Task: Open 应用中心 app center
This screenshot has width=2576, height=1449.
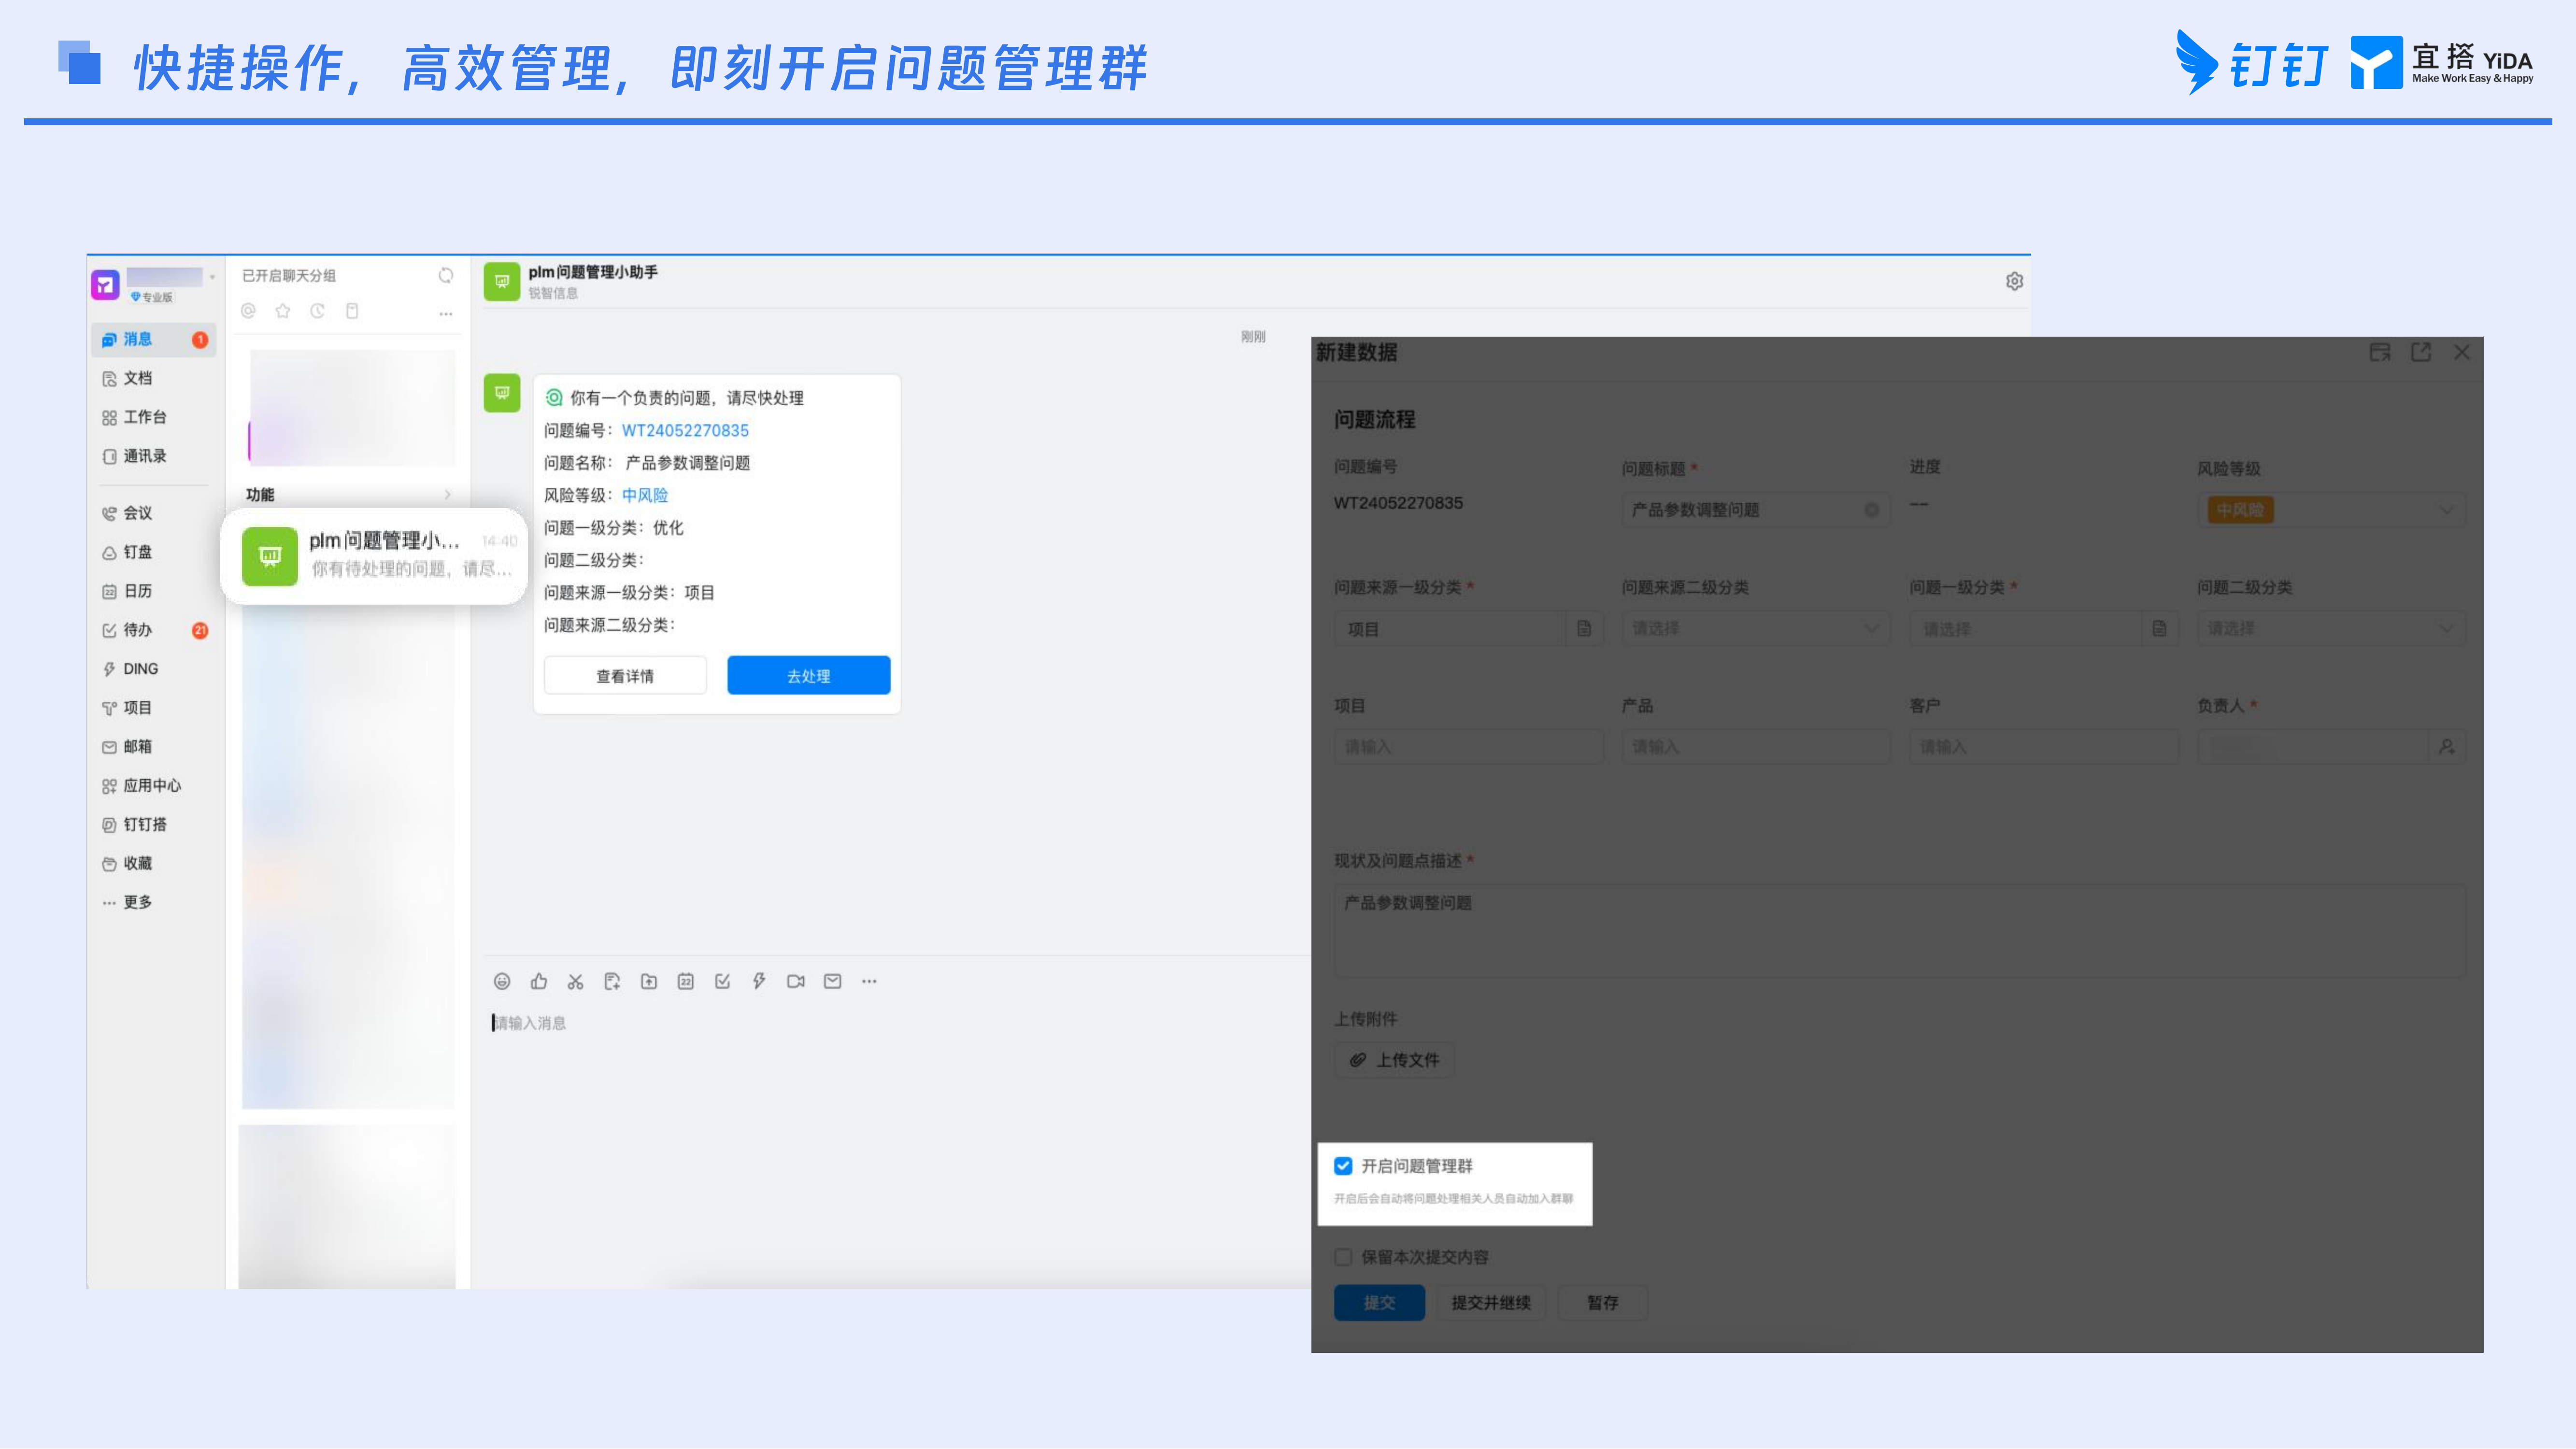Action: click(x=141, y=786)
